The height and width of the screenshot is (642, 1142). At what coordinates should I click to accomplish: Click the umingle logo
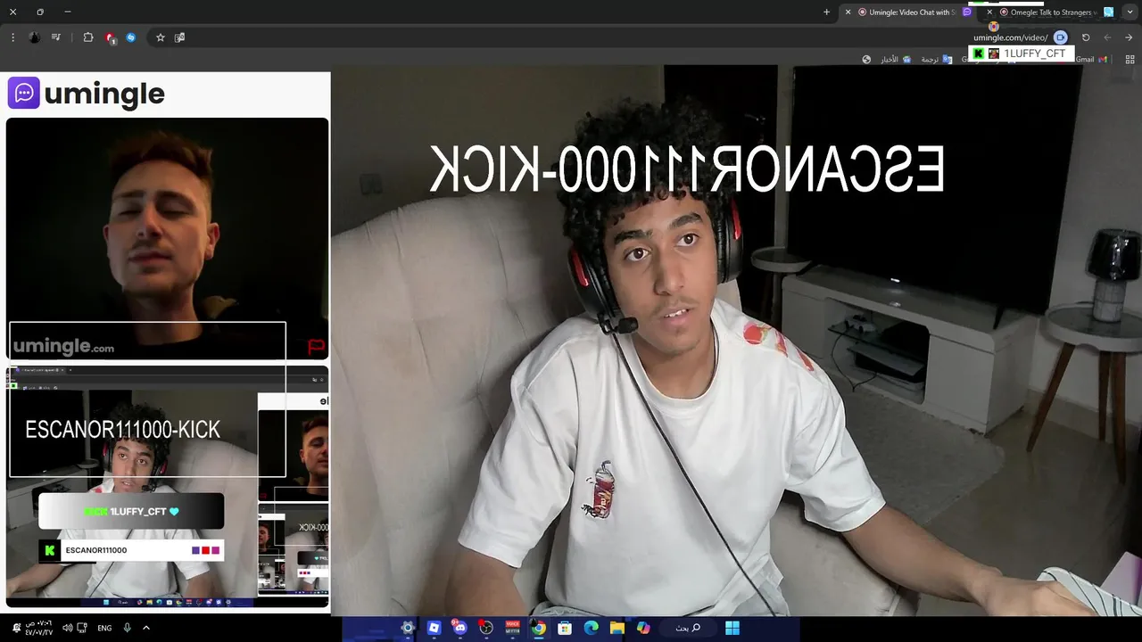click(87, 93)
